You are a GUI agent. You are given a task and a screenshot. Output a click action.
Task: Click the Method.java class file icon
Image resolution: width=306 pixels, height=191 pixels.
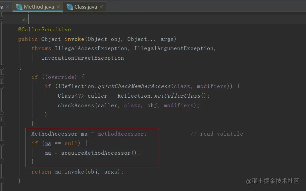pos(19,7)
